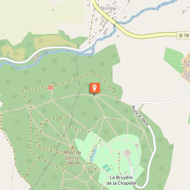Click the La Bruyère de la Chapelle label

pos(121,180)
